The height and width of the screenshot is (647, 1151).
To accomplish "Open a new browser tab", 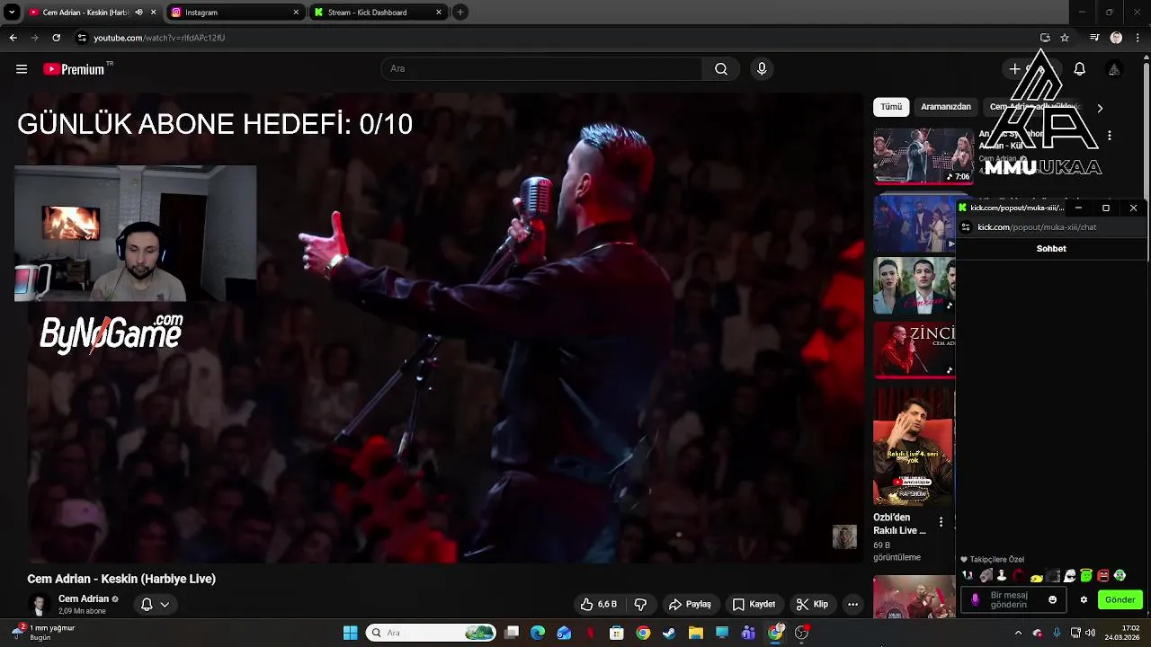I will (x=460, y=13).
